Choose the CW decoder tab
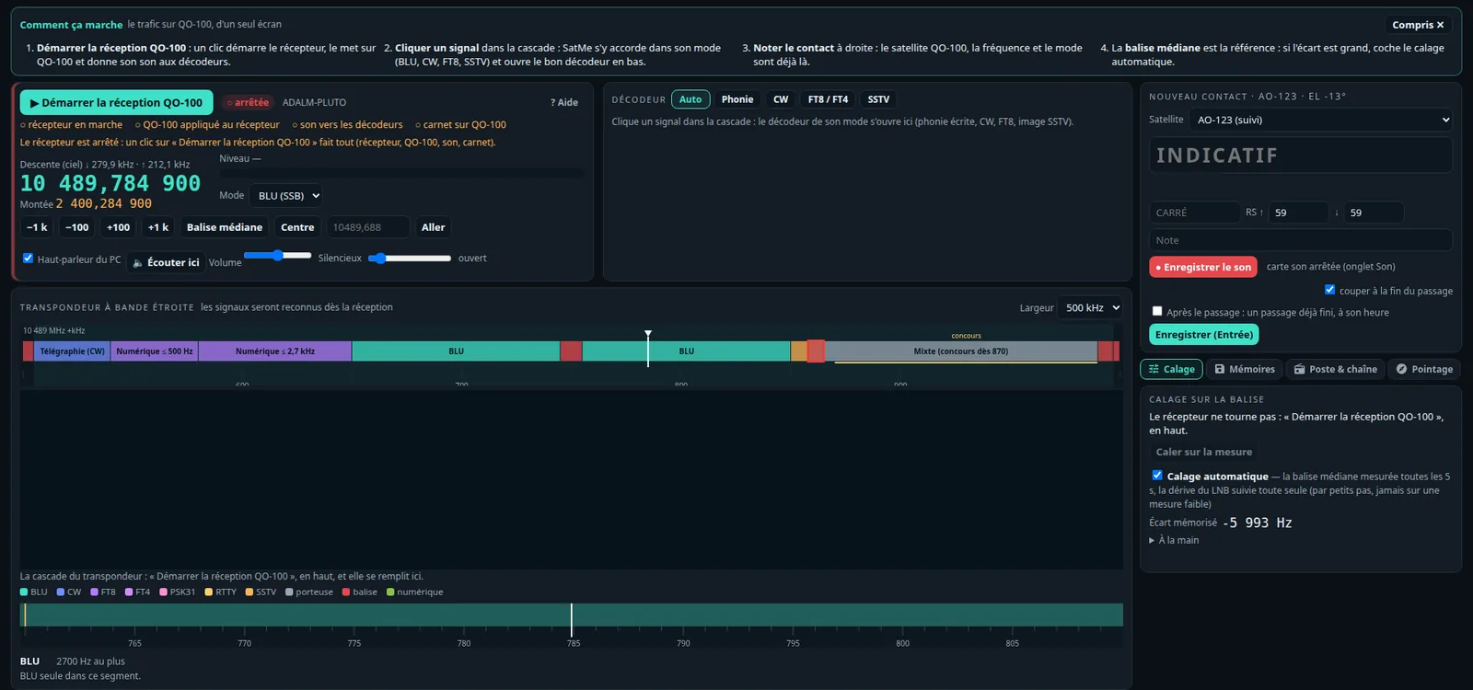 (x=781, y=99)
